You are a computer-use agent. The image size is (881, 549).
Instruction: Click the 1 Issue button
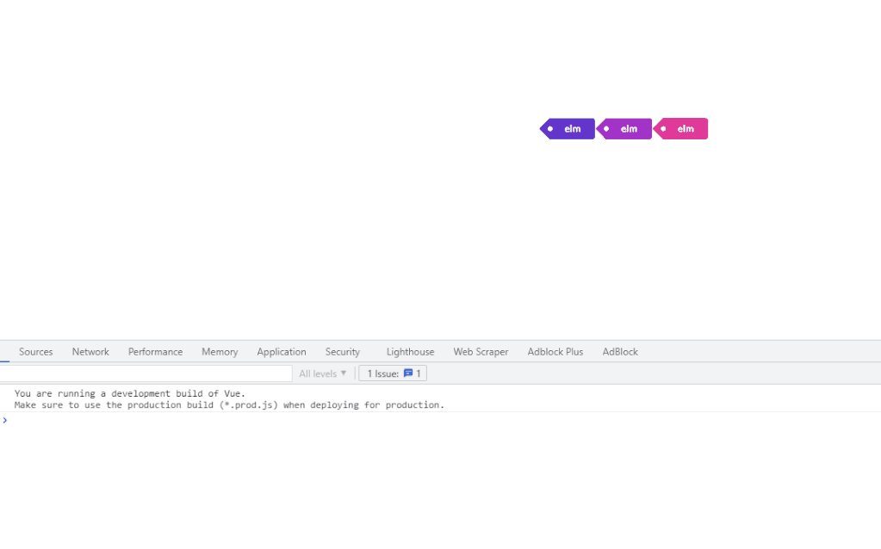point(392,373)
